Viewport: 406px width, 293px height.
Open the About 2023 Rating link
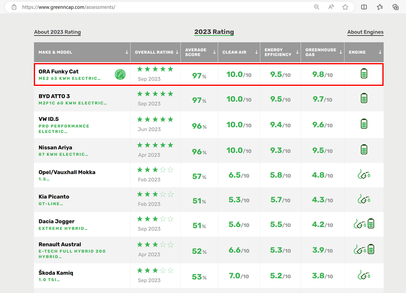pos(57,32)
